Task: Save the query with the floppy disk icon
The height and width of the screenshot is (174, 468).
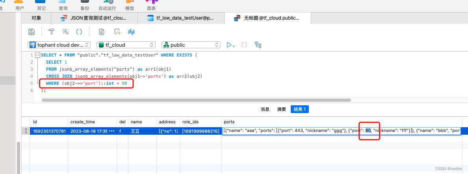Action: (x=31, y=31)
